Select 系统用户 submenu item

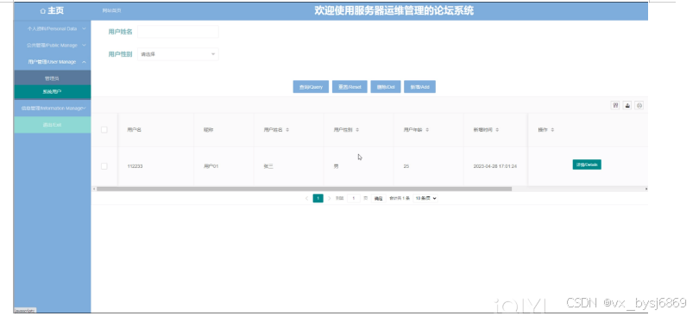click(52, 92)
